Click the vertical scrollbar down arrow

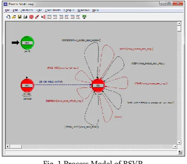click(179, 142)
